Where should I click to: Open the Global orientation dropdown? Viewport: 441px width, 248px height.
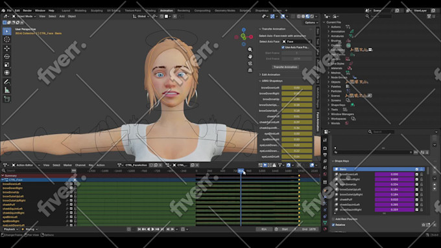[141, 16]
